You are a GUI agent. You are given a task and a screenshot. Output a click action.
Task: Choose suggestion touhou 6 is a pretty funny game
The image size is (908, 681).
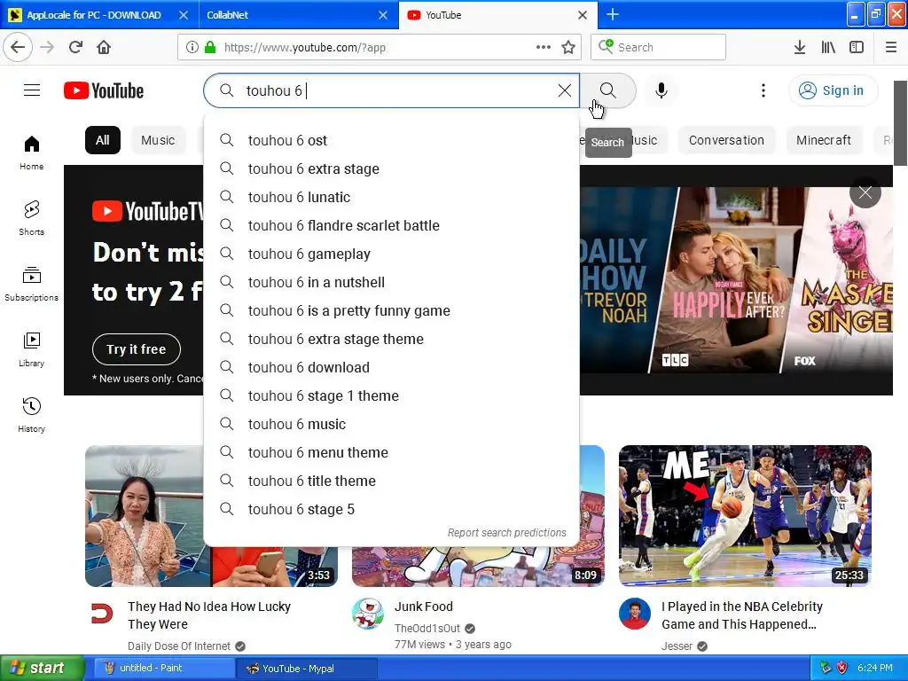[x=391, y=311]
